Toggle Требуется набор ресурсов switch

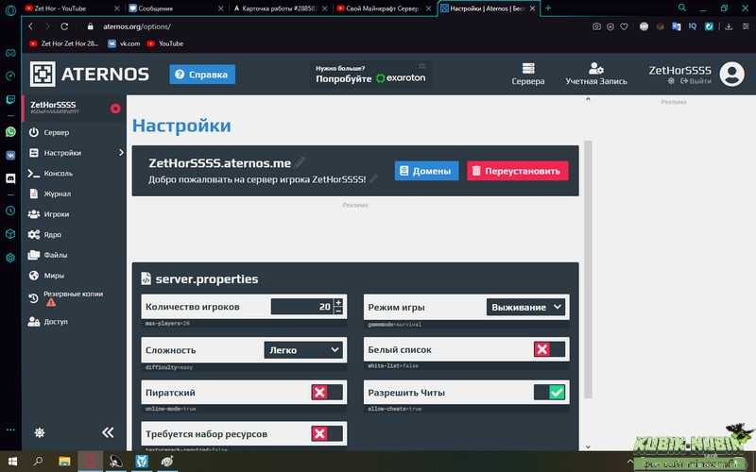pos(327,433)
